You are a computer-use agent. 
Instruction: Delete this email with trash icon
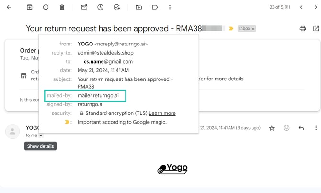click(62, 7)
